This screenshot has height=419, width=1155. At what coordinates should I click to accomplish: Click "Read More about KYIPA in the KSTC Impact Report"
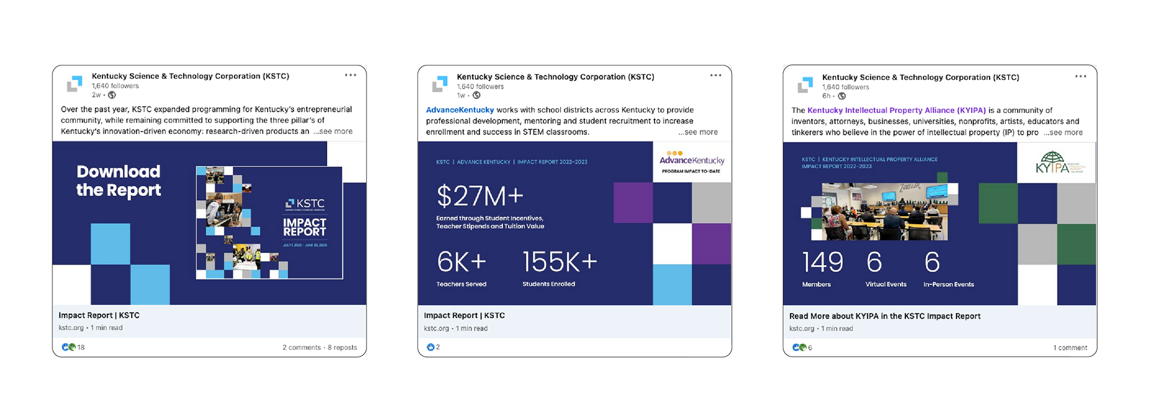(884, 316)
